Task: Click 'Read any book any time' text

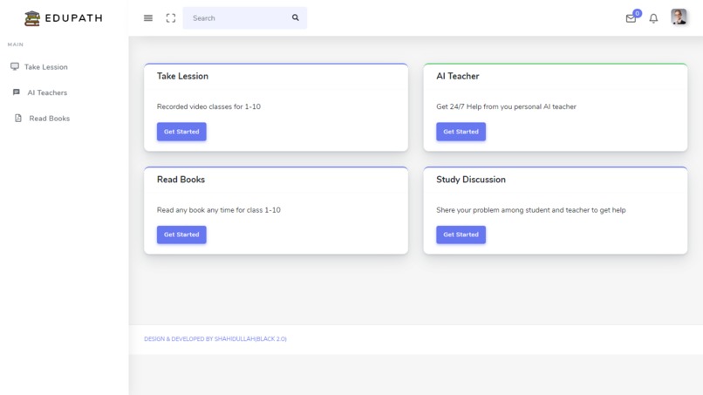Action: pos(218,210)
